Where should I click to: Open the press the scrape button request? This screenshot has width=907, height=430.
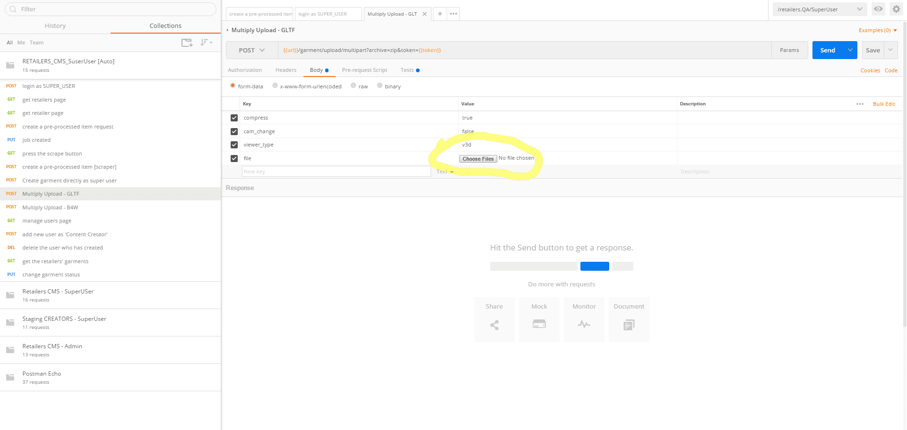point(110,154)
